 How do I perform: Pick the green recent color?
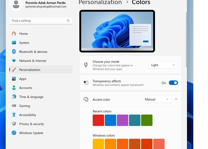coord(147,120)
